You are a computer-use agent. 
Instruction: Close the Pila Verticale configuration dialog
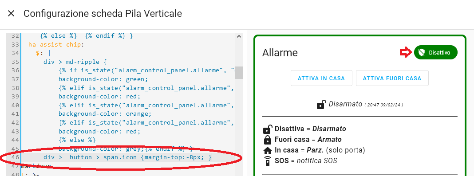[x=11, y=14]
